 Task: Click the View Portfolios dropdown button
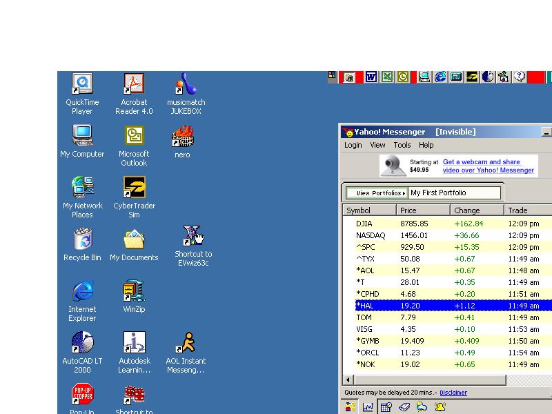tap(377, 193)
